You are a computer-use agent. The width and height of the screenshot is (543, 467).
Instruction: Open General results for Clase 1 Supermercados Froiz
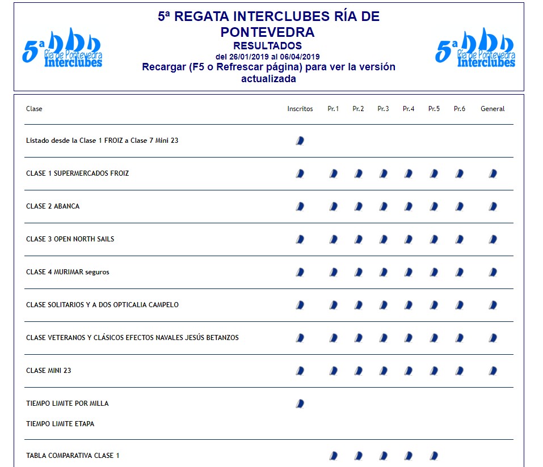pyautogui.click(x=493, y=173)
